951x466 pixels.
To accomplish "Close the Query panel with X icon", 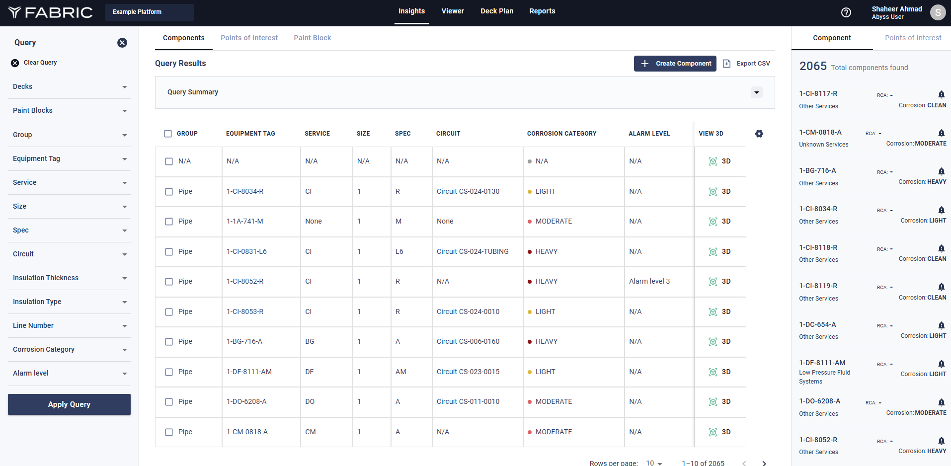I will (122, 43).
